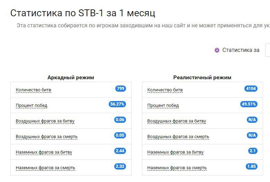Click the 49.51% win rate badge

(249, 104)
